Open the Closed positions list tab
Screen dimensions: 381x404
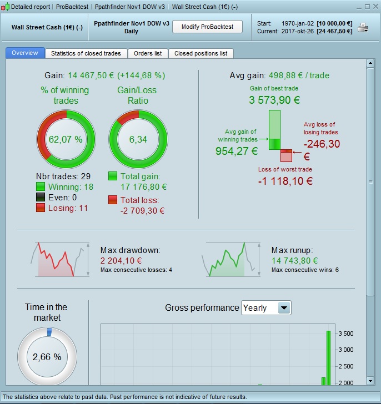(x=201, y=53)
